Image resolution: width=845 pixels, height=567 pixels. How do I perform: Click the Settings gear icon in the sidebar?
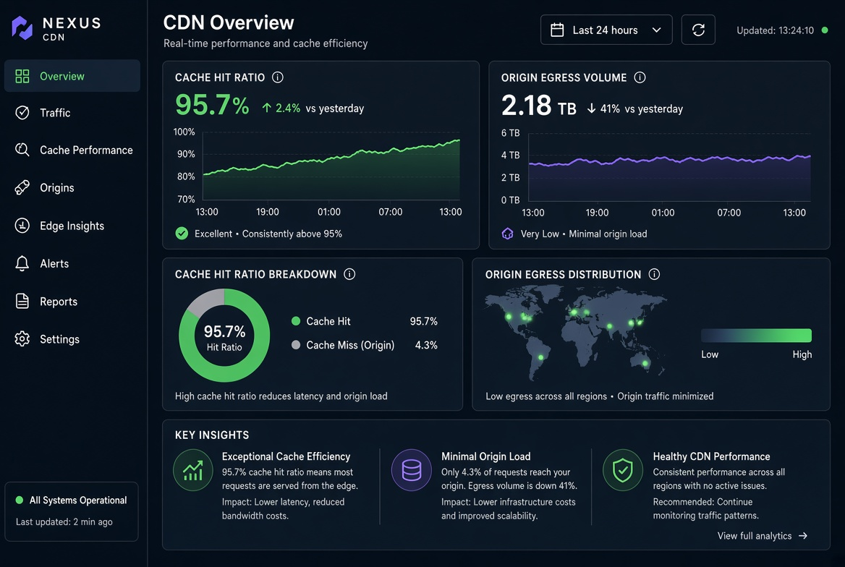pos(22,339)
